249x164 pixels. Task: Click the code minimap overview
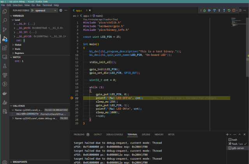coord(238,22)
